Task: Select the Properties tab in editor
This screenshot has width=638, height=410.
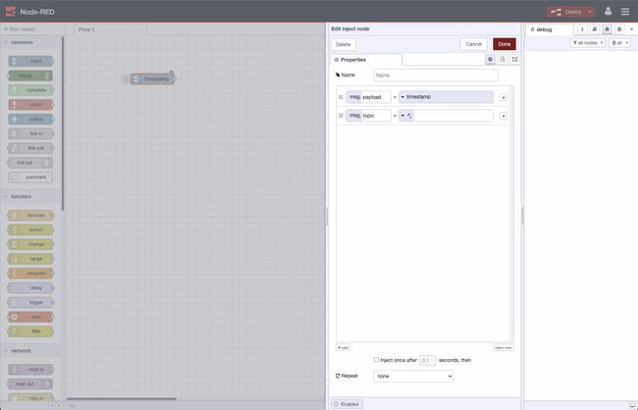Action: click(x=366, y=60)
